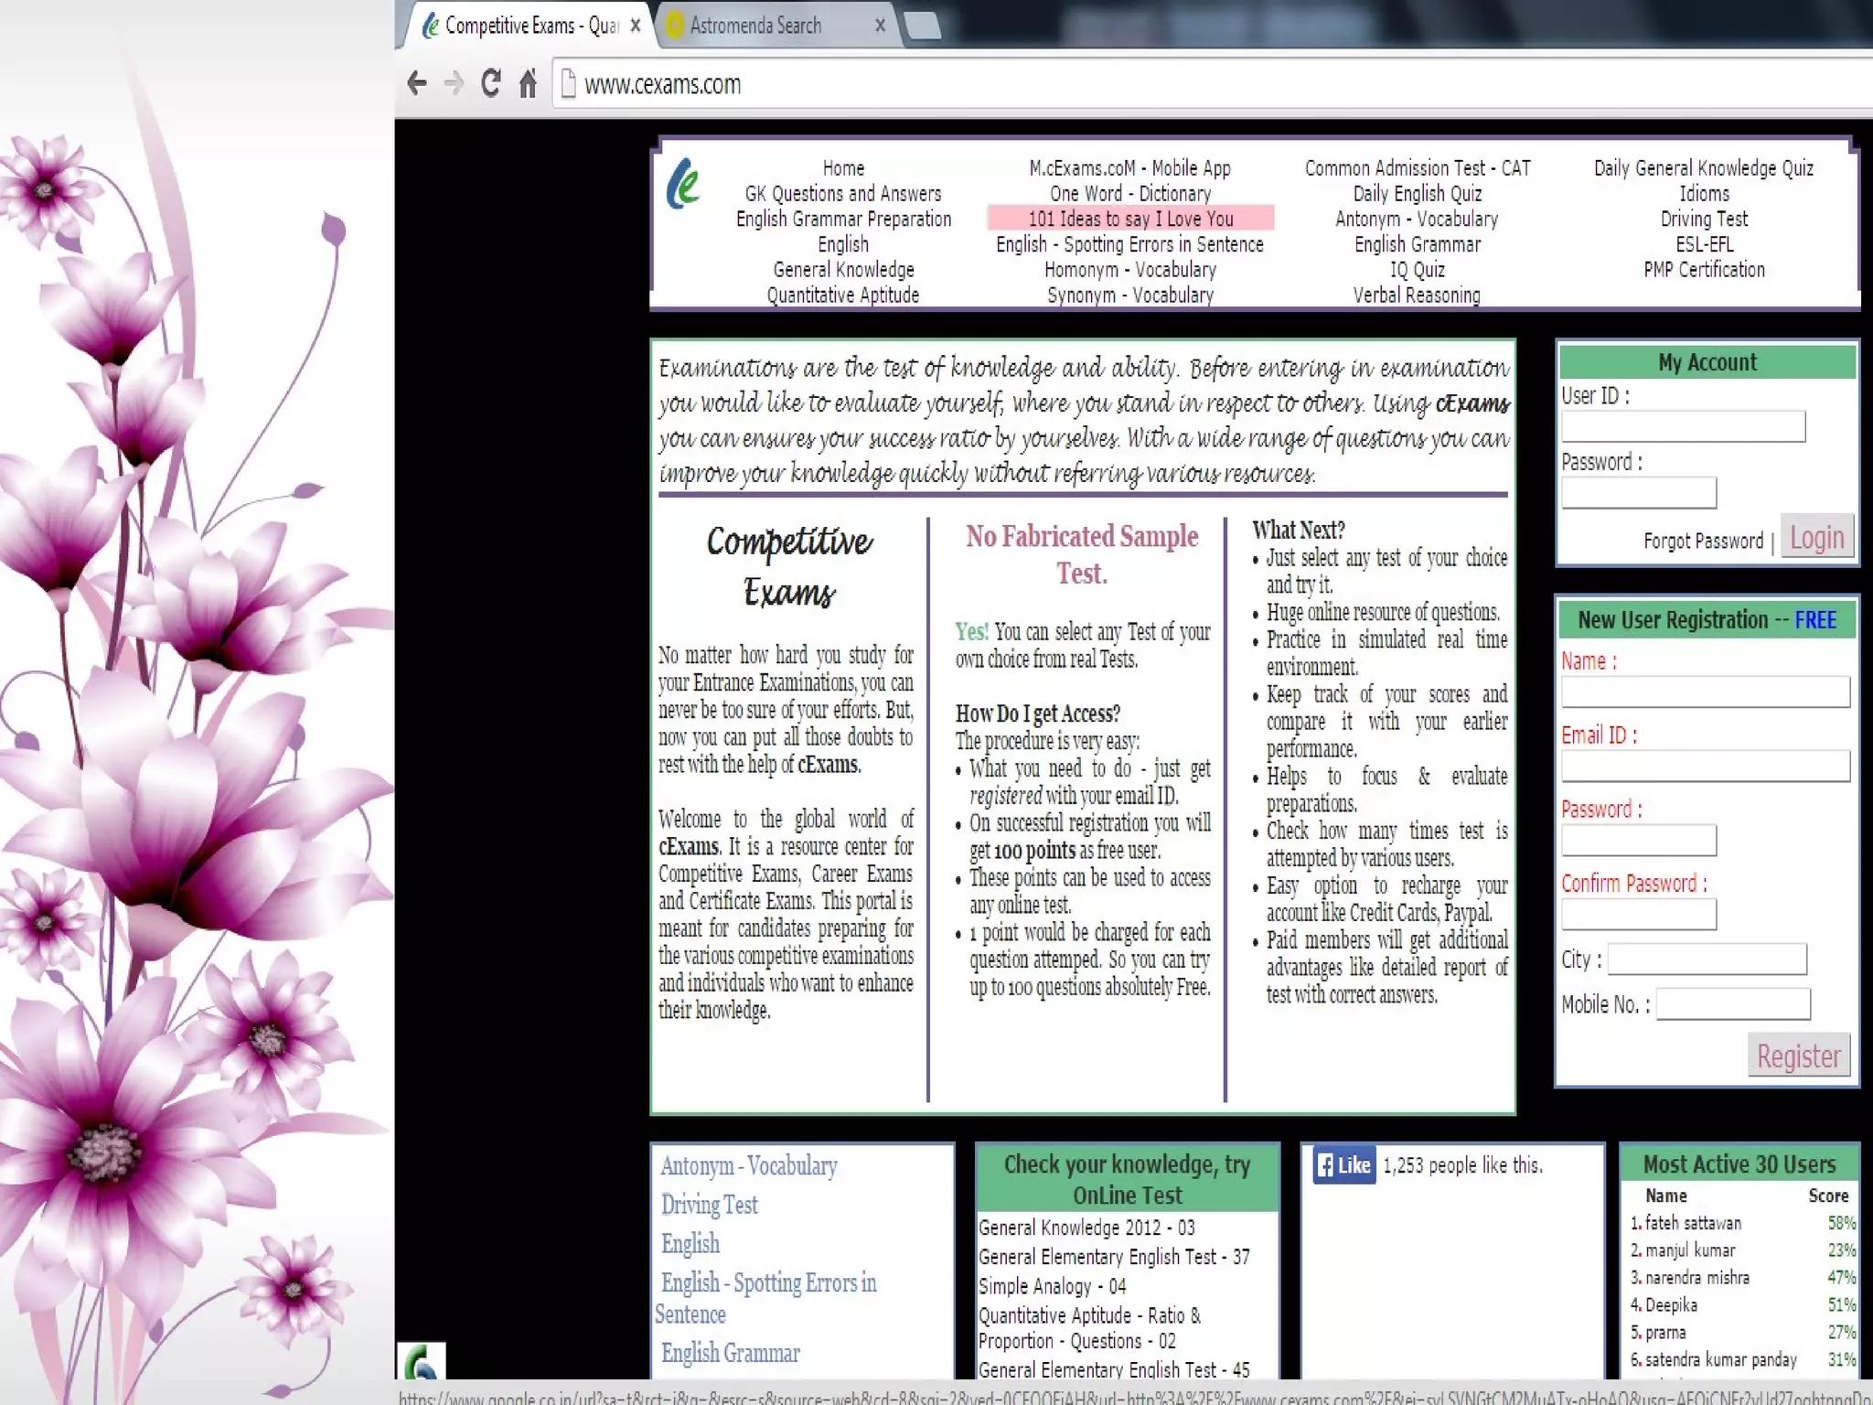
Task: Open a new browser tab
Action: (x=922, y=26)
